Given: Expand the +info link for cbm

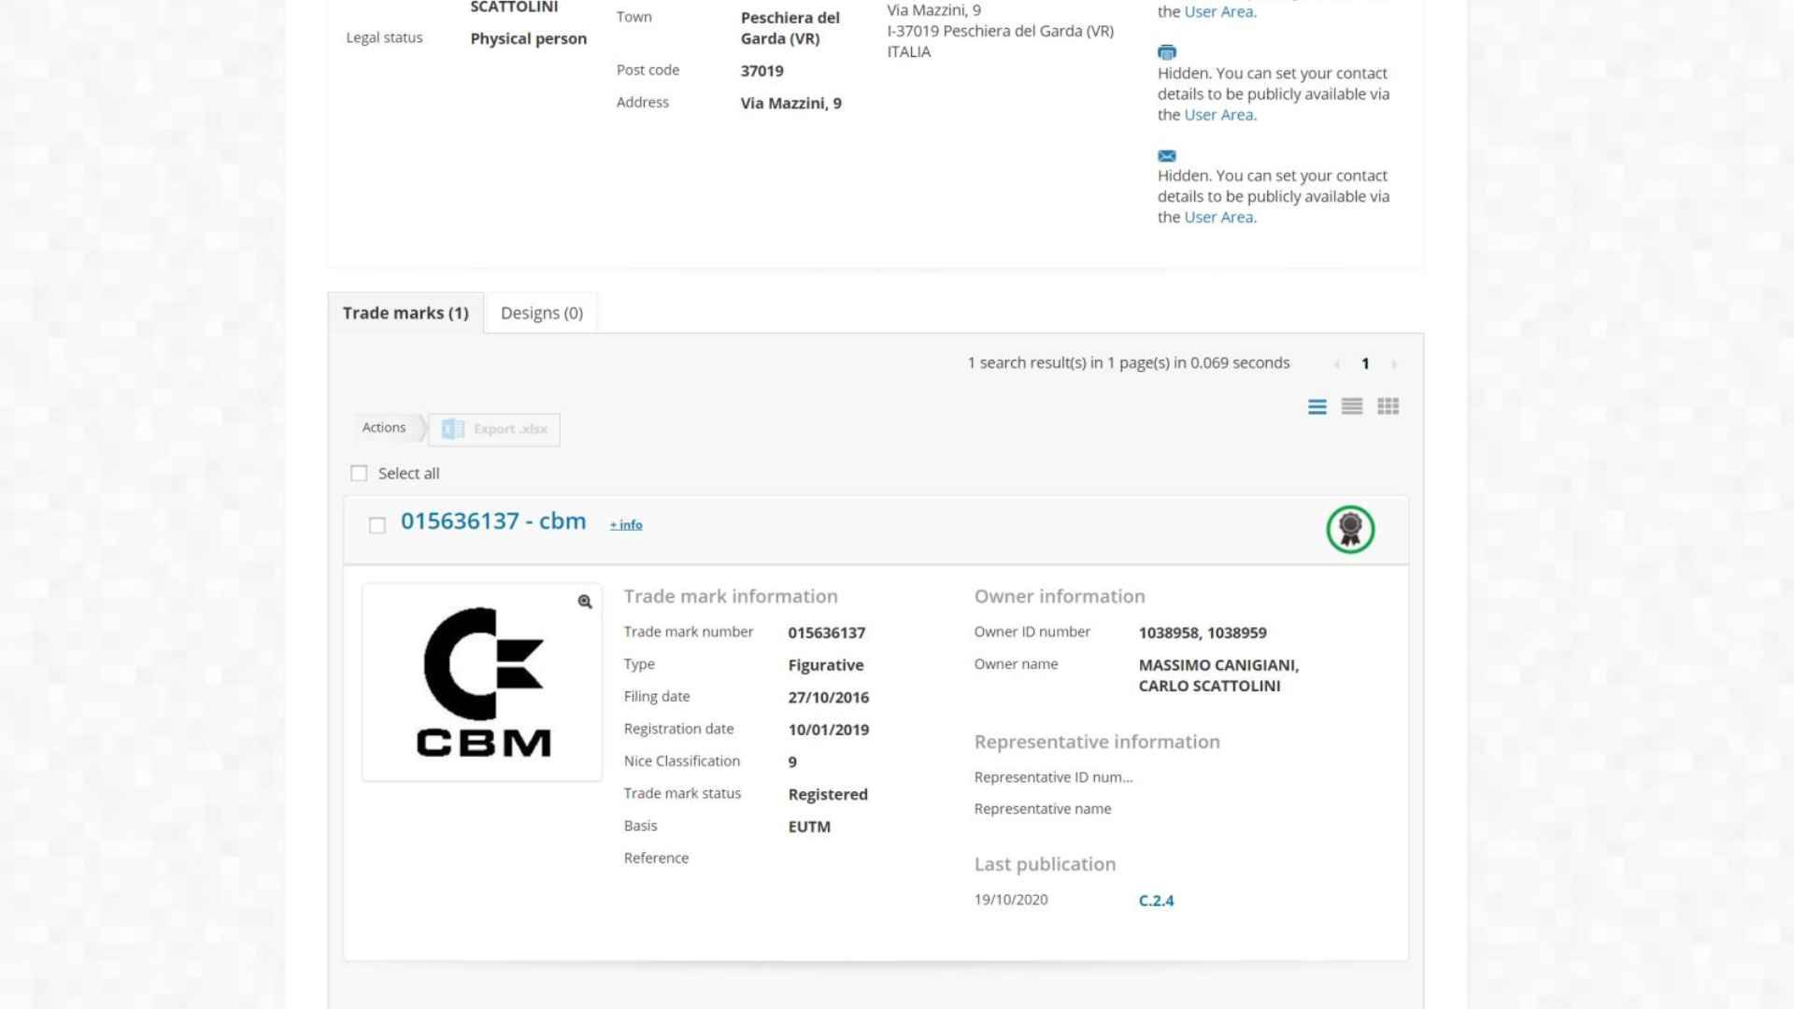Looking at the screenshot, I should 626,525.
